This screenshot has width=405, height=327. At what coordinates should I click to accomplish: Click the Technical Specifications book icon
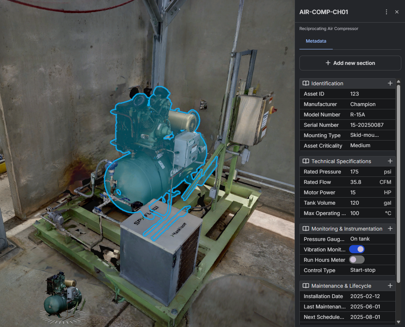point(306,161)
